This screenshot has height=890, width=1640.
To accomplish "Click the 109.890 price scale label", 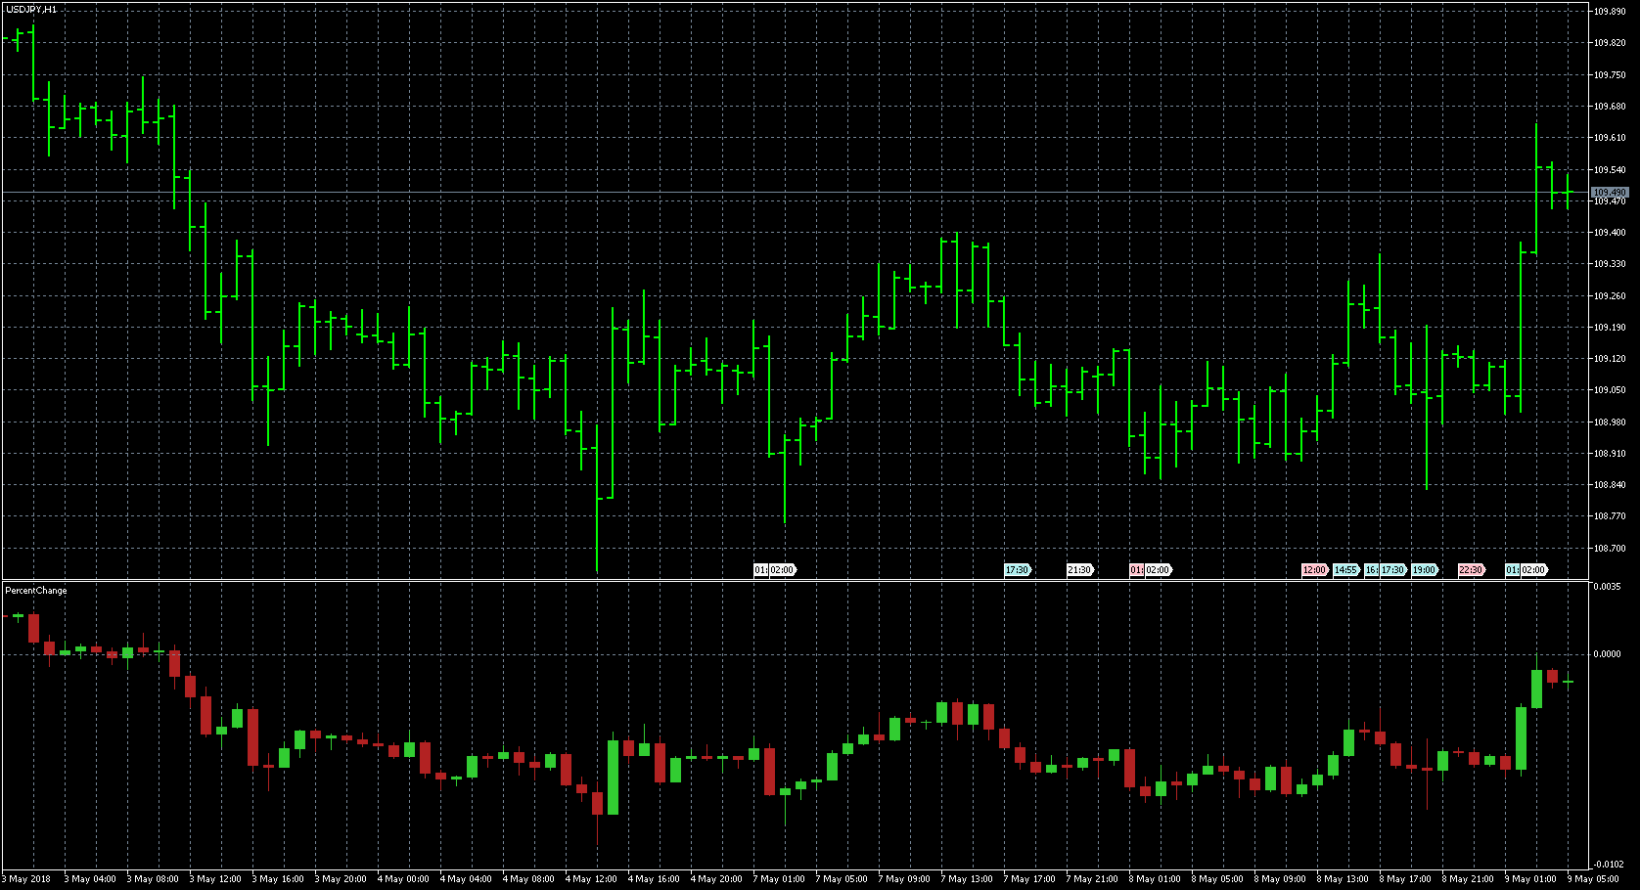I will pos(1610,12).
